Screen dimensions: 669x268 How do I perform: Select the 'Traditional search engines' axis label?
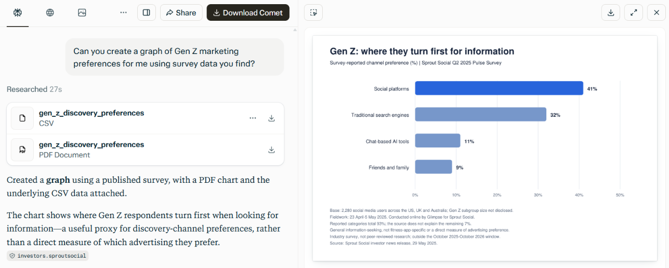pos(380,115)
